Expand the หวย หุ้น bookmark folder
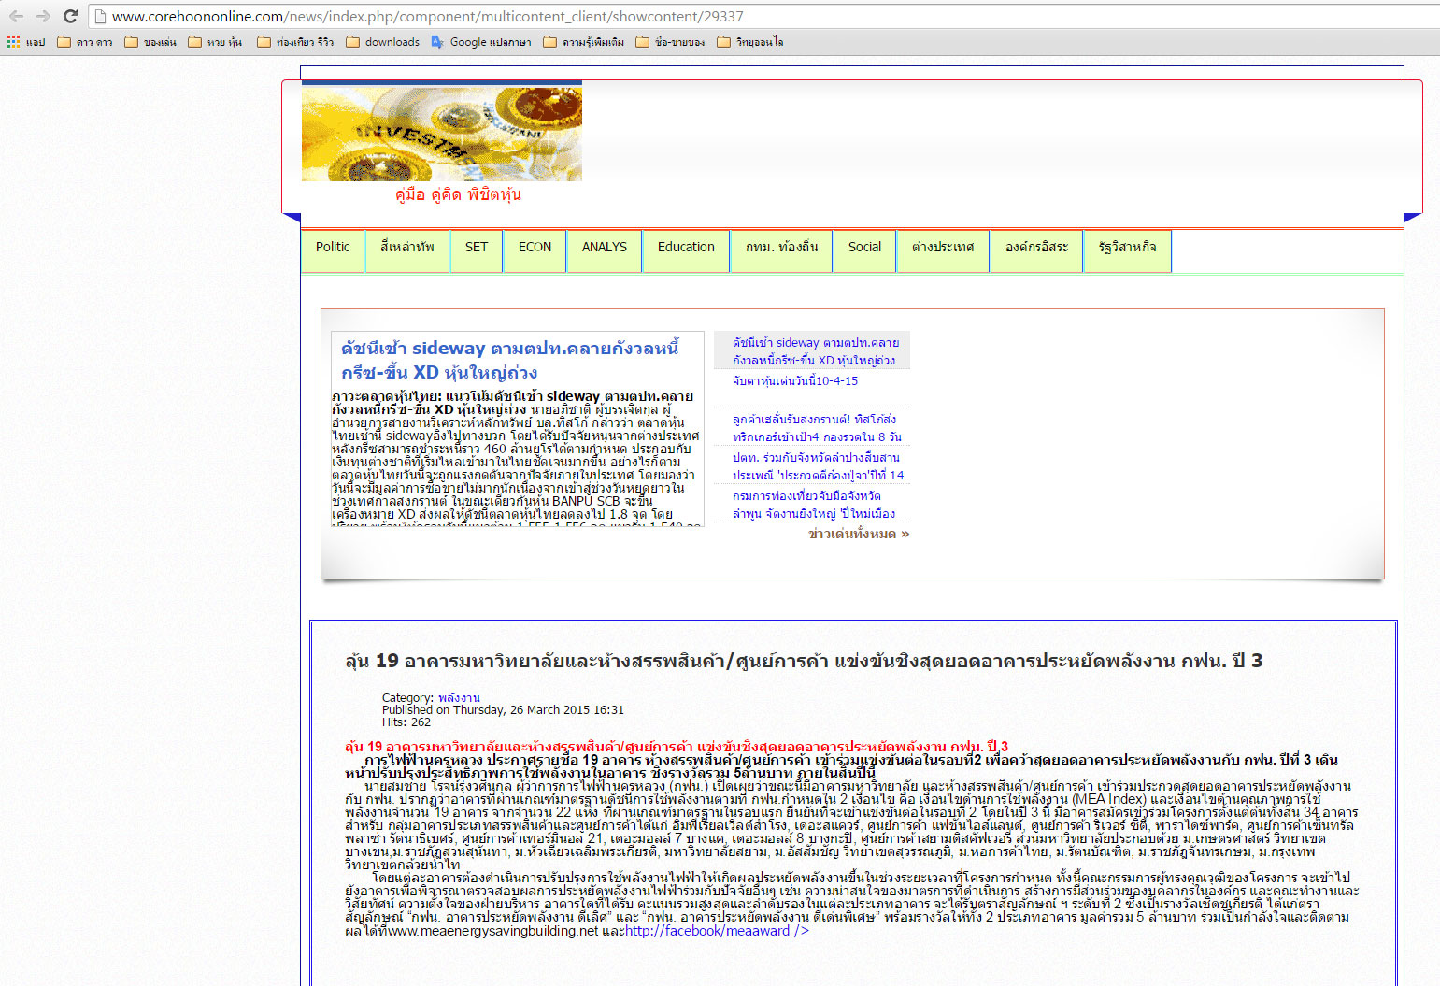The image size is (1440, 986). click(x=215, y=42)
